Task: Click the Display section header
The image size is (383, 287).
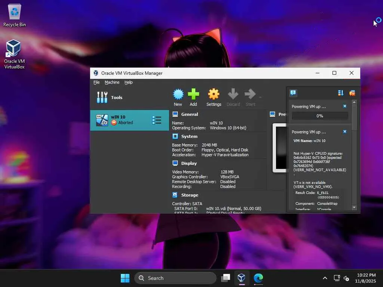Action: [189, 163]
